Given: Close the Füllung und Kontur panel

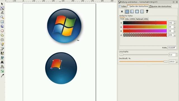Looking at the screenshot, I should pos(177,2).
